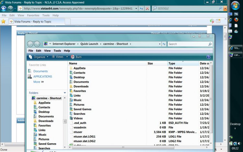Click the blue Help question icon
The height and width of the screenshot is (152, 243).
tap(209, 57)
